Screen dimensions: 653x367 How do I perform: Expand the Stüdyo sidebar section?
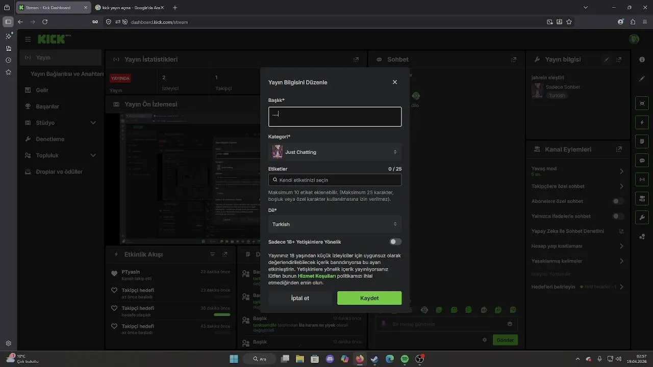61,123
